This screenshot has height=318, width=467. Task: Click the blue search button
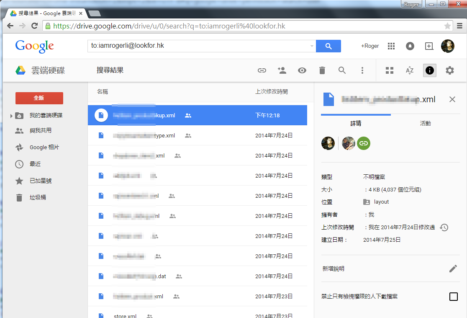point(328,46)
